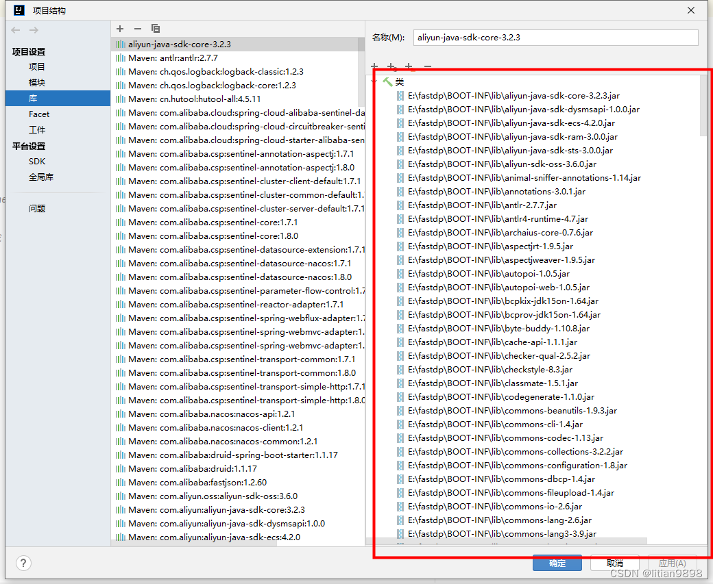
Task: Navigate forward with right arrow
Action: pos(34,30)
